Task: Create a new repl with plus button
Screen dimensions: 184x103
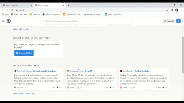Action: (x=178, y=21)
